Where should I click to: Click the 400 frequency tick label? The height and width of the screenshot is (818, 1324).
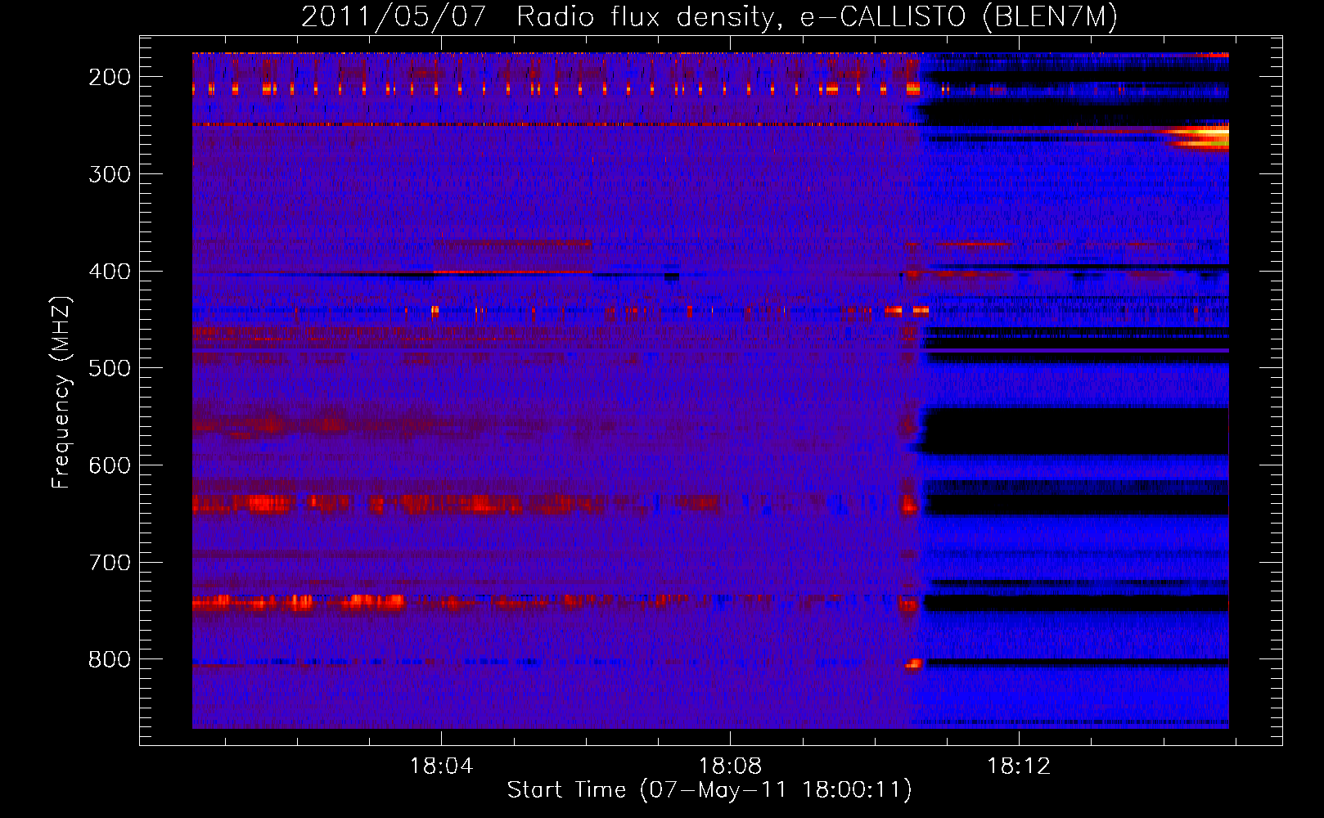110,272
